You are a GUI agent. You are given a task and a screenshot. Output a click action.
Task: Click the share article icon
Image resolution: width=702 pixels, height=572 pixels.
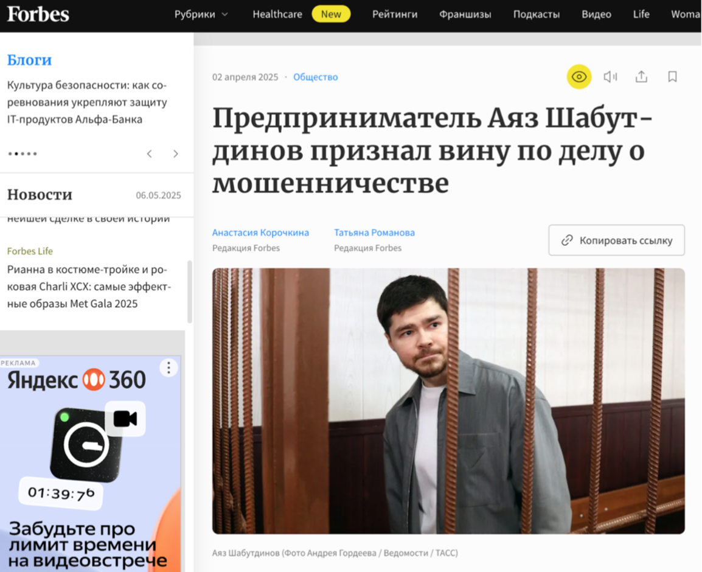[641, 77]
